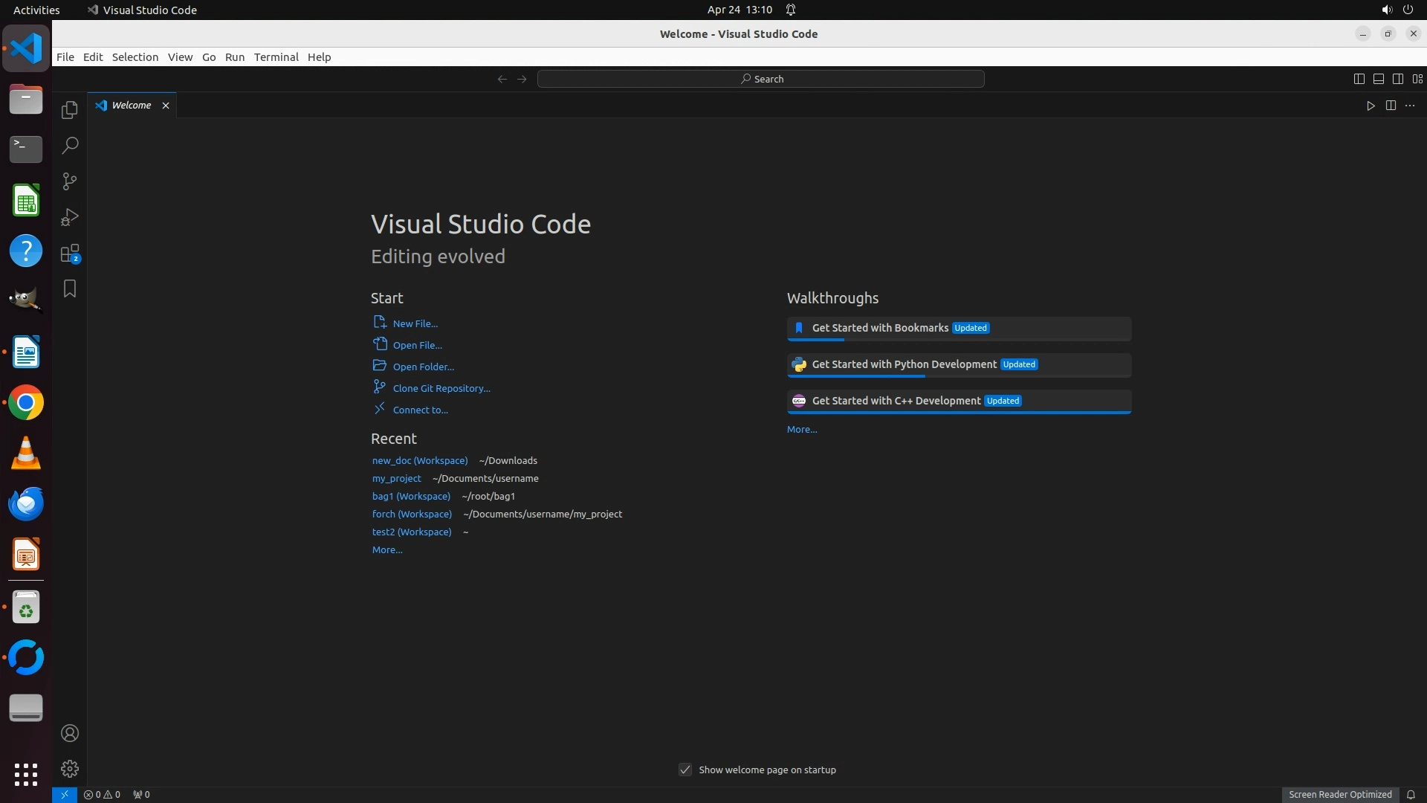The image size is (1427, 803).
Task: Uncheck Show welcome page on startup
Action: (x=685, y=770)
